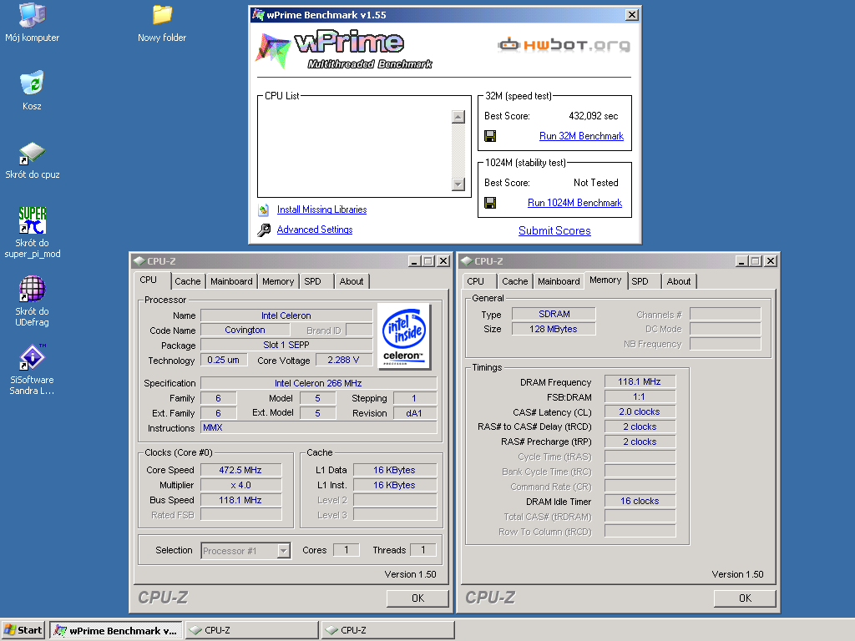This screenshot has width=855, height=641.
Task: Switch to Mainboard tab in right CPU-Z
Action: pyautogui.click(x=559, y=281)
